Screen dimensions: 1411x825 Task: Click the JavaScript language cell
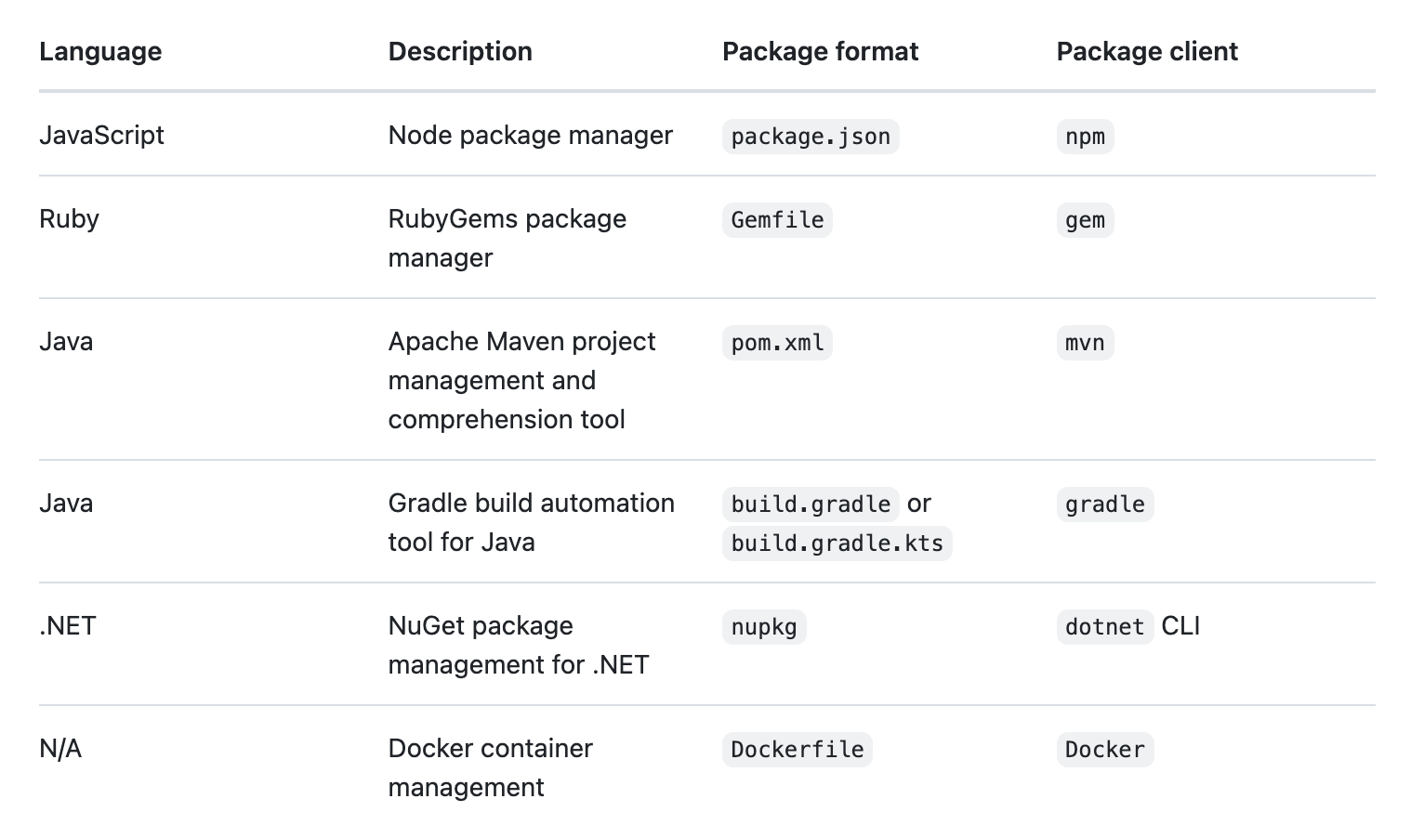pyautogui.click(x=101, y=136)
